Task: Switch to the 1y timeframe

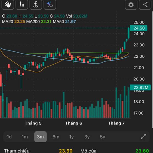Action: pos(71,137)
